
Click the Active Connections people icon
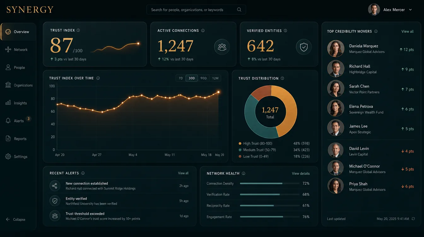(x=222, y=47)
